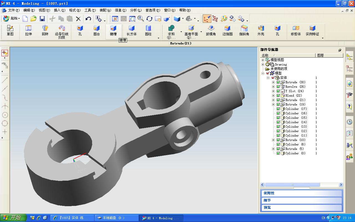Expand the Extrude (10) feature node
This screenshot has height=222, width=355.
273,140
